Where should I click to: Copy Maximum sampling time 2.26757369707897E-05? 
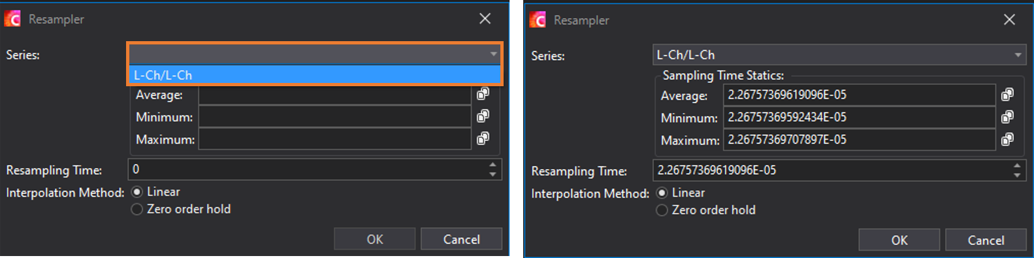pos(1008,139)
